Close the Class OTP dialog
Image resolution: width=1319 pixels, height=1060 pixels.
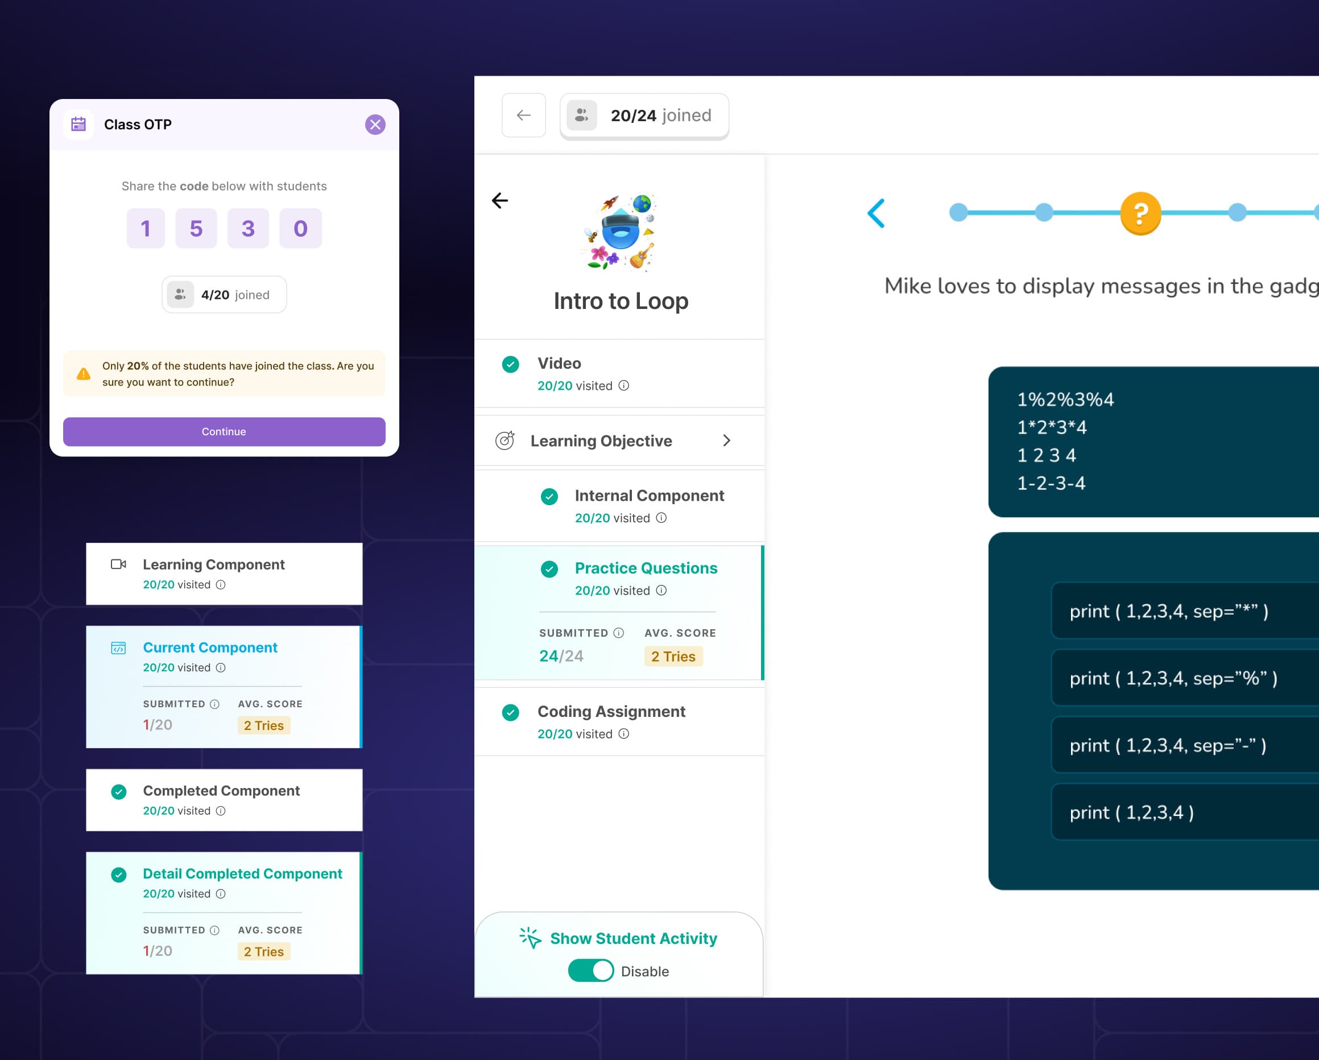[x=375, y=125]
